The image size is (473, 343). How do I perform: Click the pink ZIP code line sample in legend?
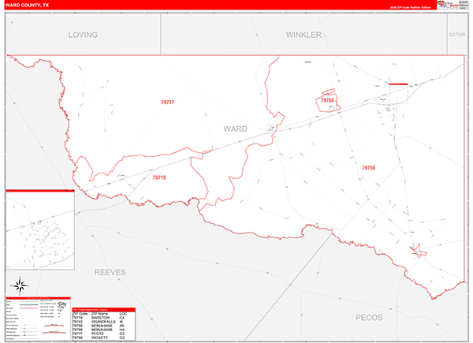29,308
